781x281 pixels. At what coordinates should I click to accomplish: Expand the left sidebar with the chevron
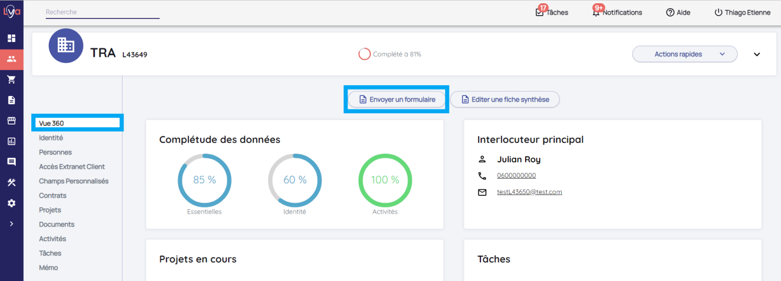11,224
